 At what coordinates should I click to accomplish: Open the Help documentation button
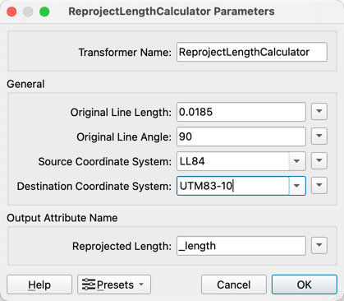39,285
